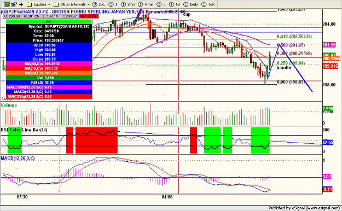Click the 'cup' text annotation
The height and width of the screenshot is (211, 342).
click(187, 14)
